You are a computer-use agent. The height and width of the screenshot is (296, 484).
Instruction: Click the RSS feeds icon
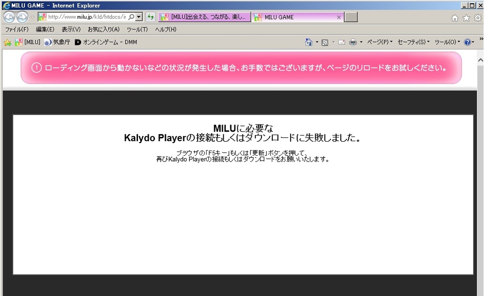[325, 42]
